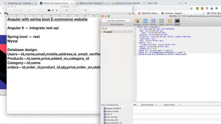Click the 'Category—id,name' line
221x124 pixels.
coord(24,63)
